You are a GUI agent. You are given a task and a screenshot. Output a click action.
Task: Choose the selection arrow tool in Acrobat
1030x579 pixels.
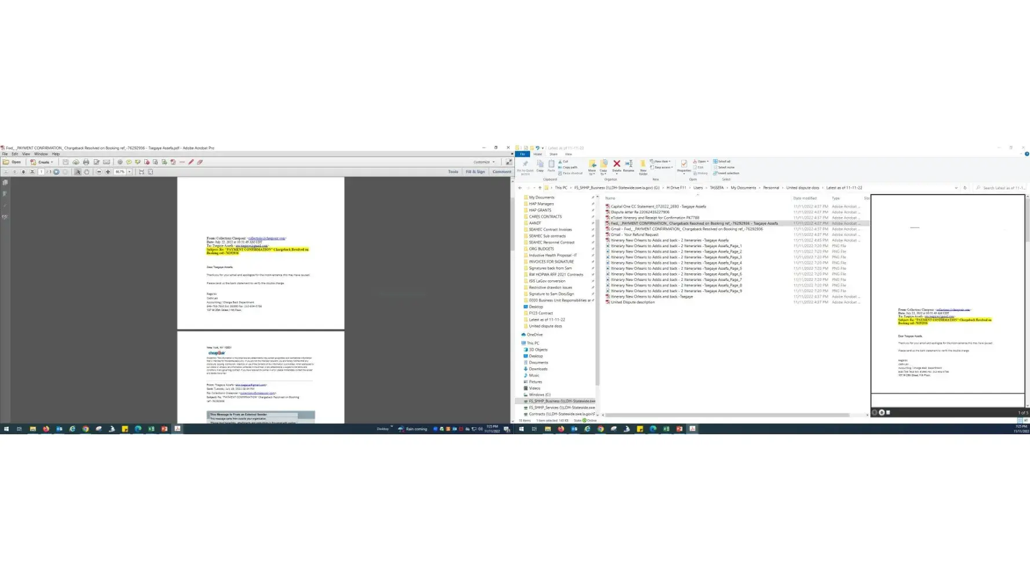tap(78, 172)
